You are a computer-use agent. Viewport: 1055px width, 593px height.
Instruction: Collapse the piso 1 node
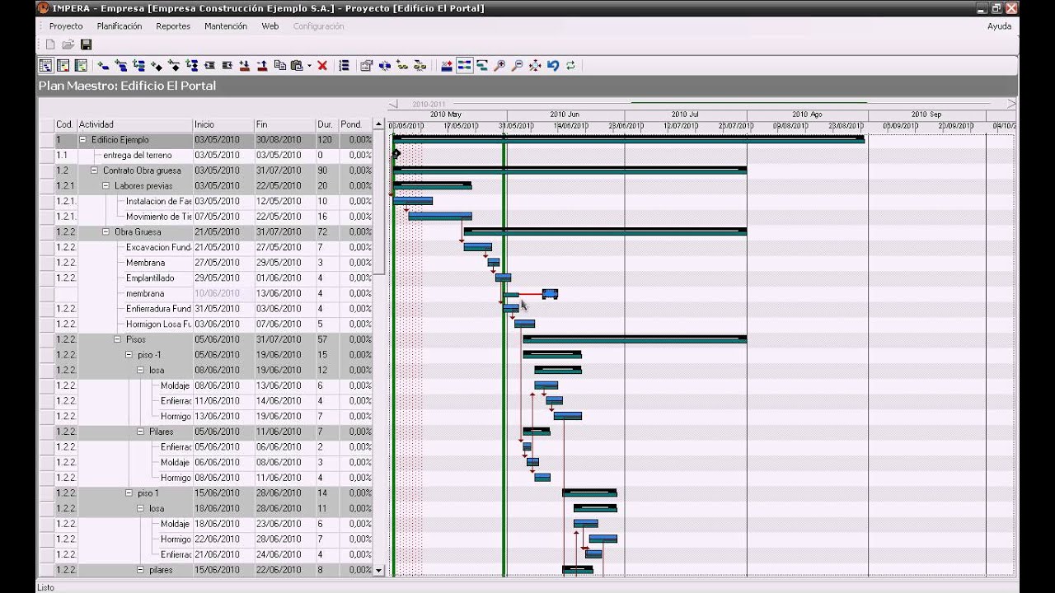(129, 493)
